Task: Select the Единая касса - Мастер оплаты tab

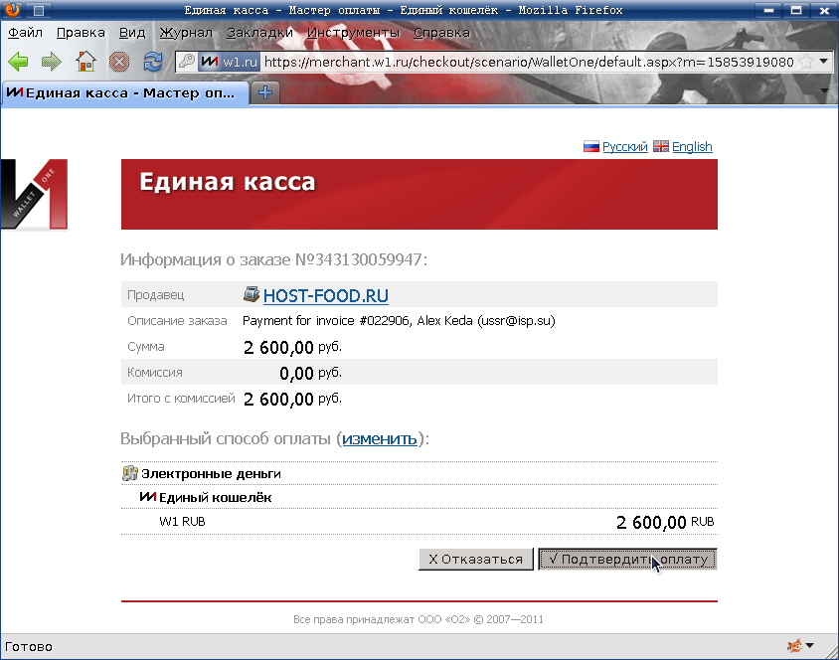Action: 125,93
